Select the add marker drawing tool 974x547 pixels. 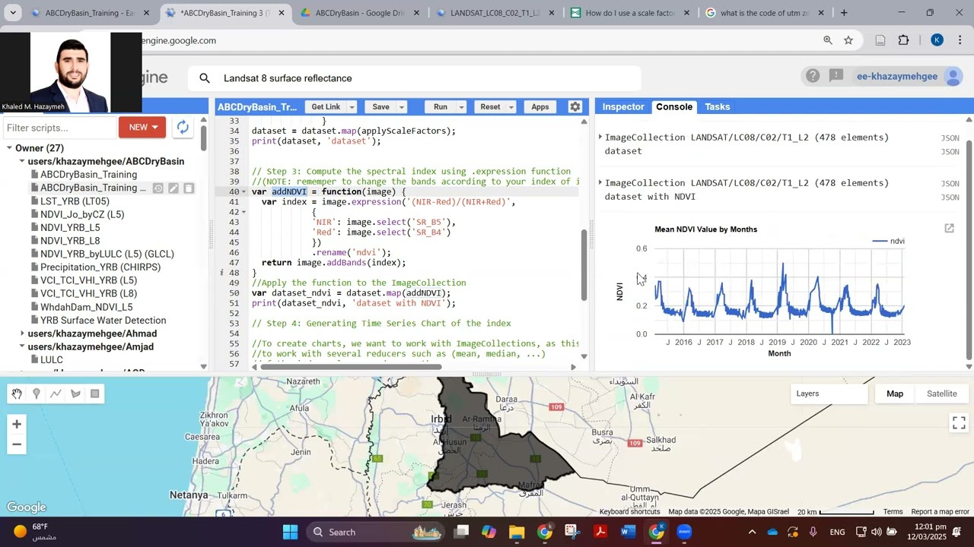tap(37, 394)
